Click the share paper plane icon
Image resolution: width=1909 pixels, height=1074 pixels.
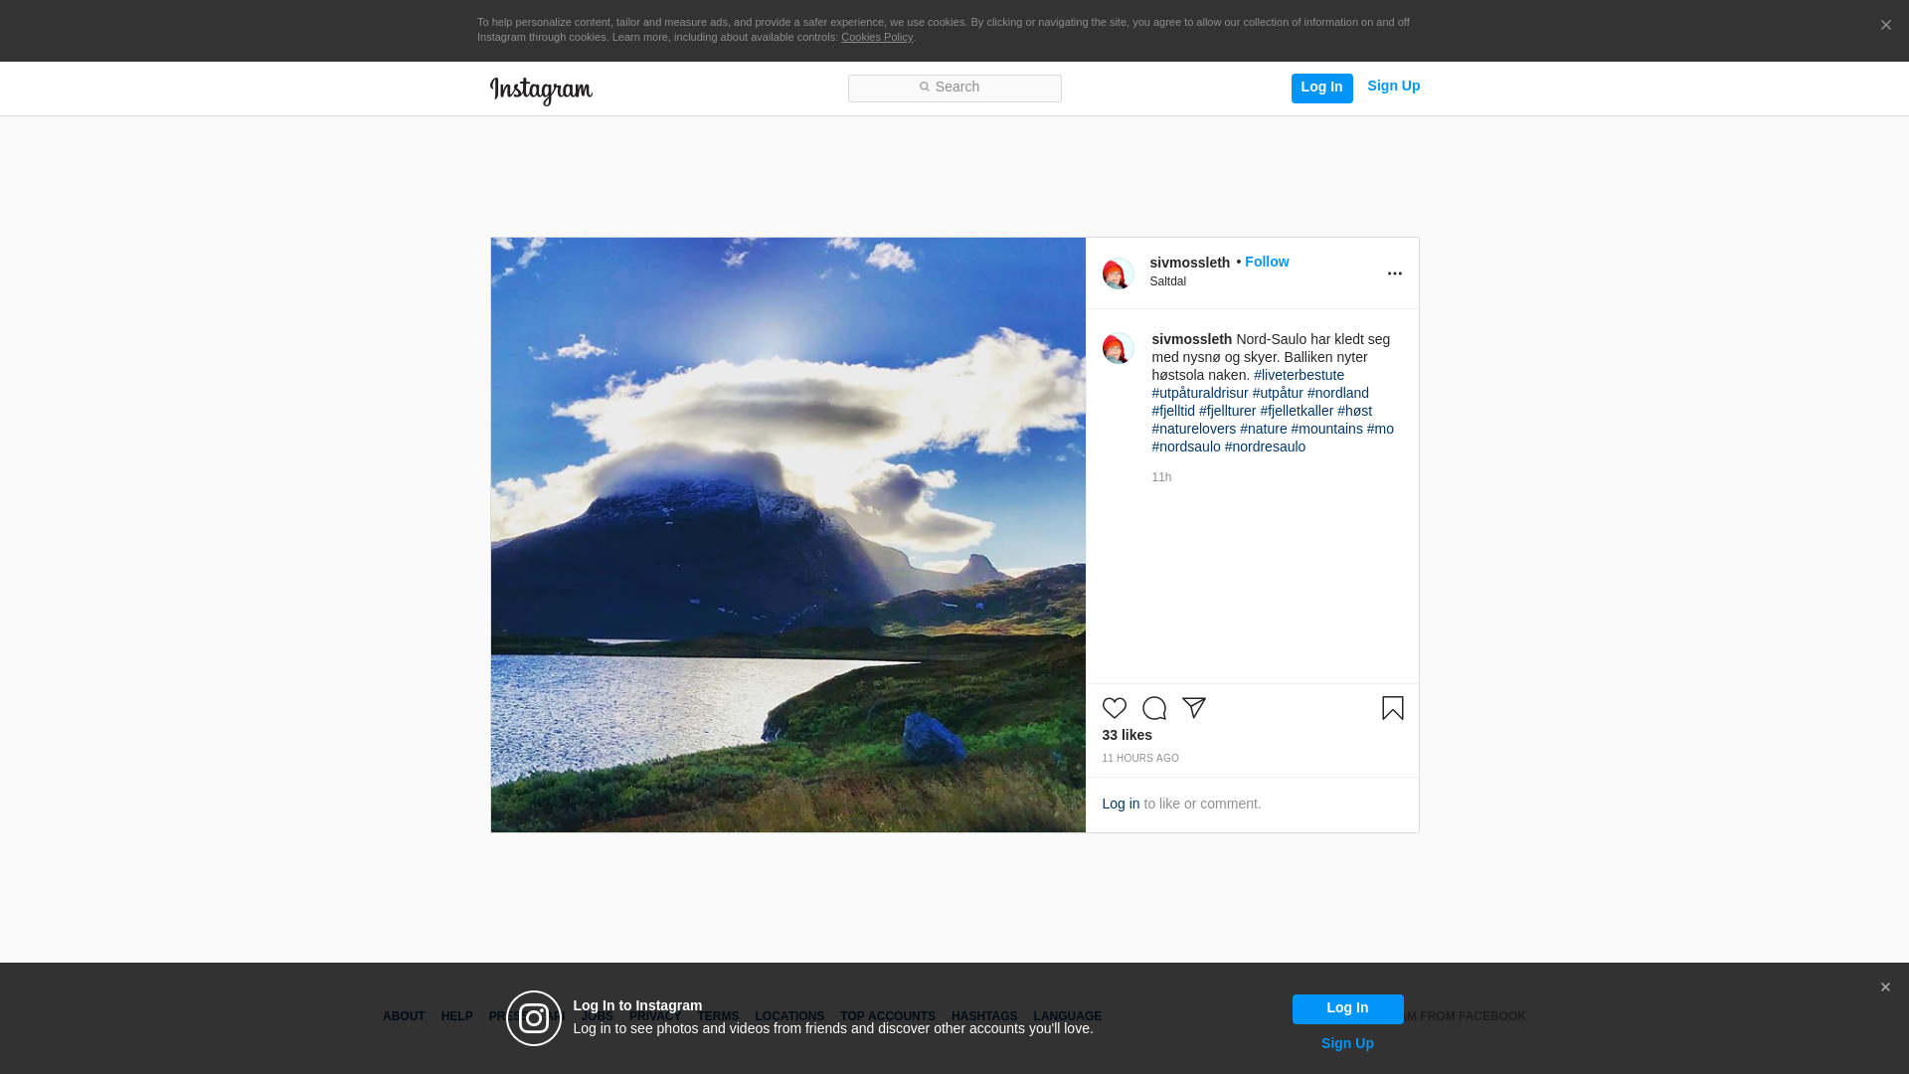[1193, 708]
